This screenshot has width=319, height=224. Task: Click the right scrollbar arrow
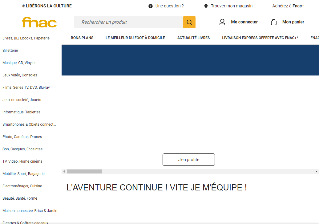click(316, 171)
